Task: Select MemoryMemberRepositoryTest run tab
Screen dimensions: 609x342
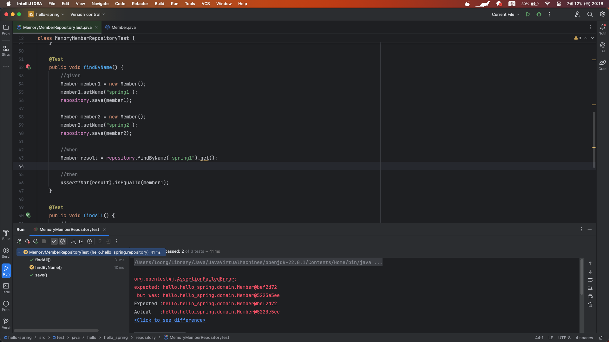Action: click(69, 229)
